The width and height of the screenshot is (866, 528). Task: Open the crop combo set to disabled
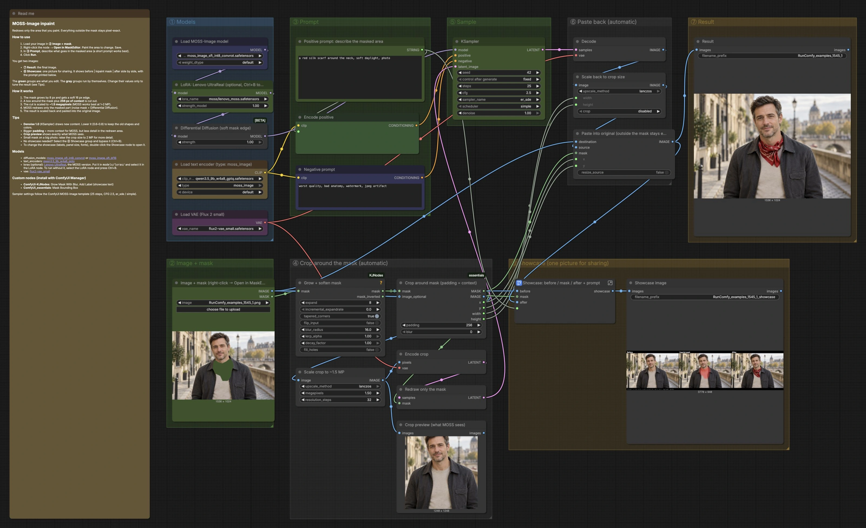619,111
